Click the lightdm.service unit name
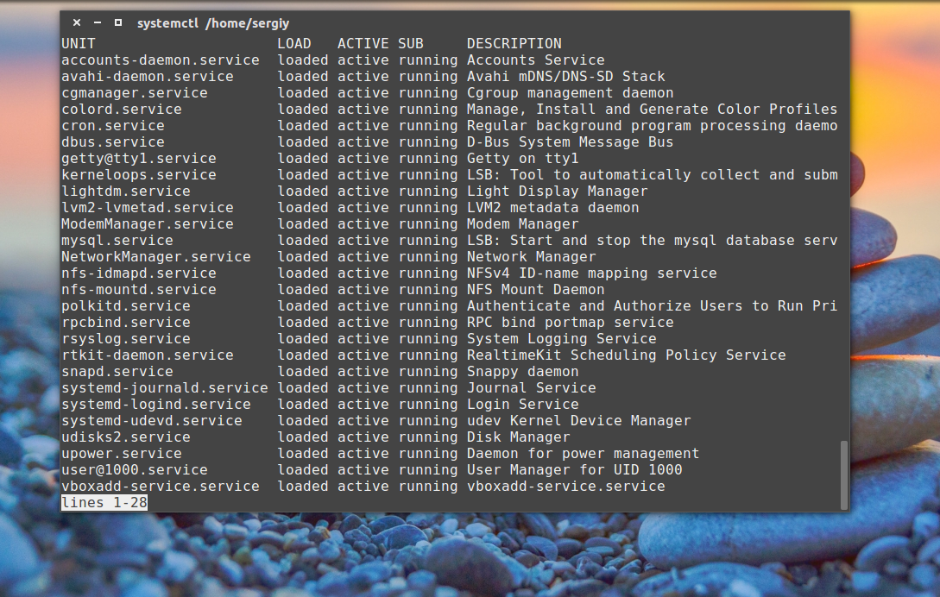Viewport: 940px width, 597px height. (125, 192)
